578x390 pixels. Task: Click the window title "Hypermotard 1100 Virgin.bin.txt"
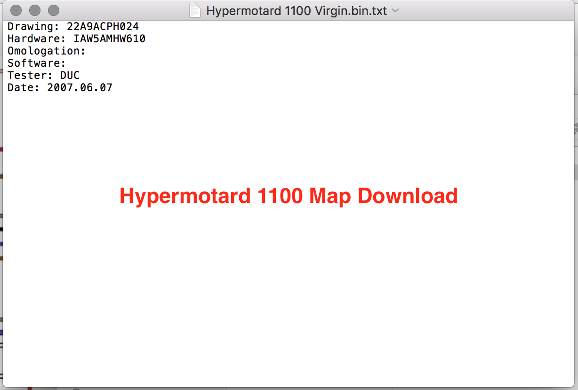(x=297, y=10)
